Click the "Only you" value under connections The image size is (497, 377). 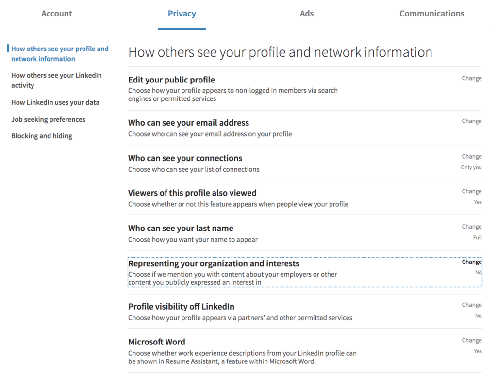[x=471, y=167]
